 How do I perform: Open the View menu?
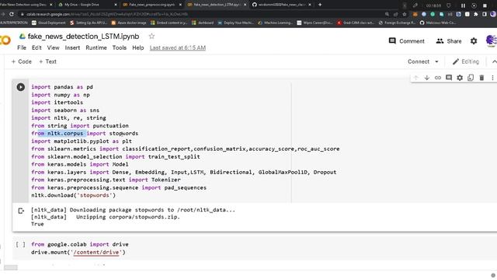coord(54,47)
